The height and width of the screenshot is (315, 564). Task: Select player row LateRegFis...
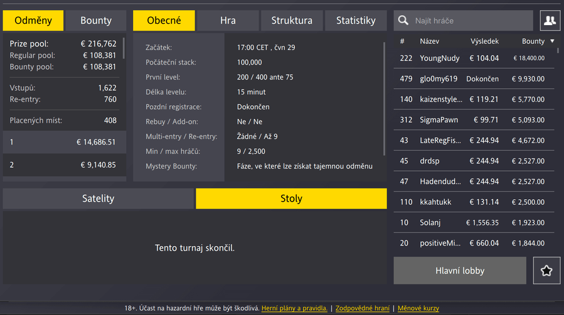[474, 140]
